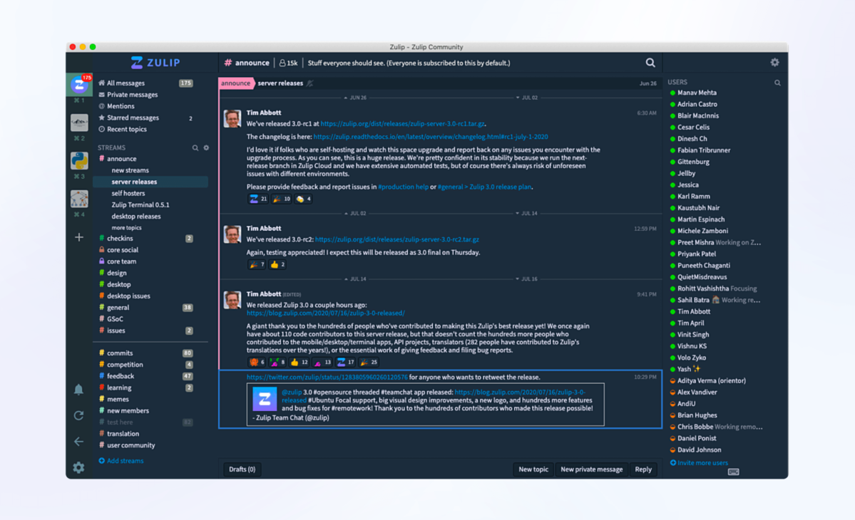
Task: Click the Zulip avatar in tweet preview
Action: point(265,400)
